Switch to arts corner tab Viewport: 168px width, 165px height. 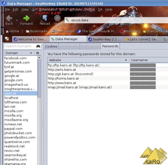click(x=143, y=39)
